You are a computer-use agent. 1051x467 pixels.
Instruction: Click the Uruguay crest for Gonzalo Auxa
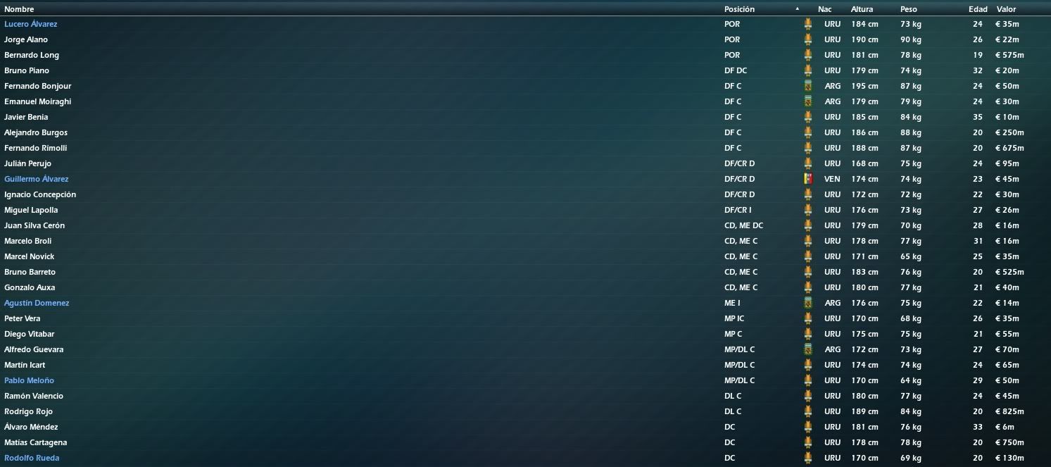(x=808, y=287)
